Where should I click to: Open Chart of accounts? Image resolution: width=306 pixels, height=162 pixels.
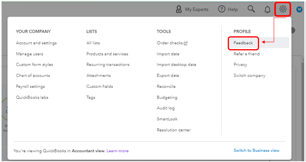coord(33,75)
